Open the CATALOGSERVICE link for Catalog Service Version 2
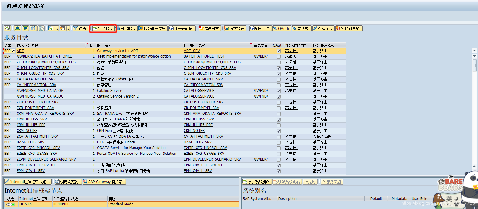This screenshot has height=209, width=478. 199,96
